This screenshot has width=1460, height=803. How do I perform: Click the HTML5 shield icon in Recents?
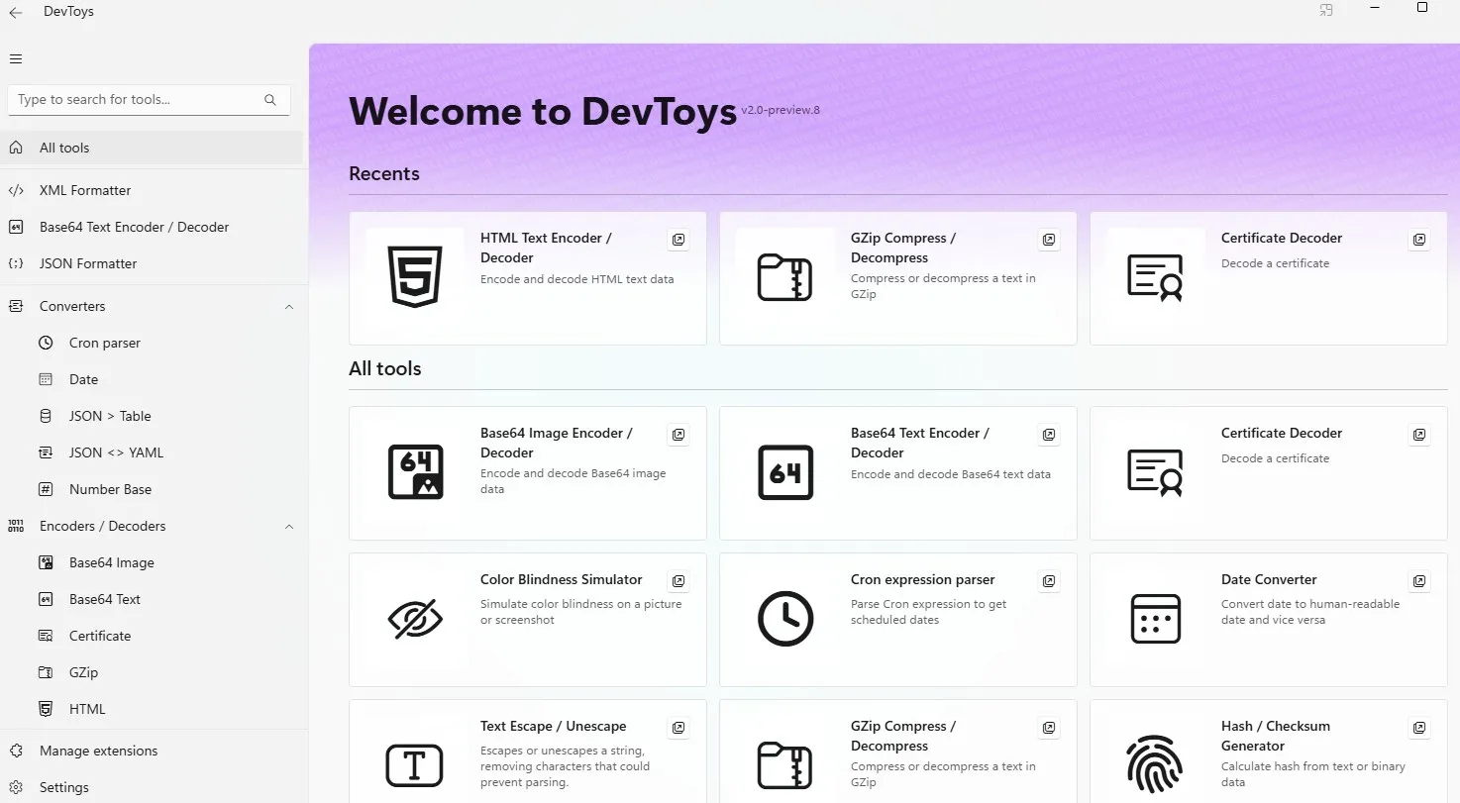415,278
